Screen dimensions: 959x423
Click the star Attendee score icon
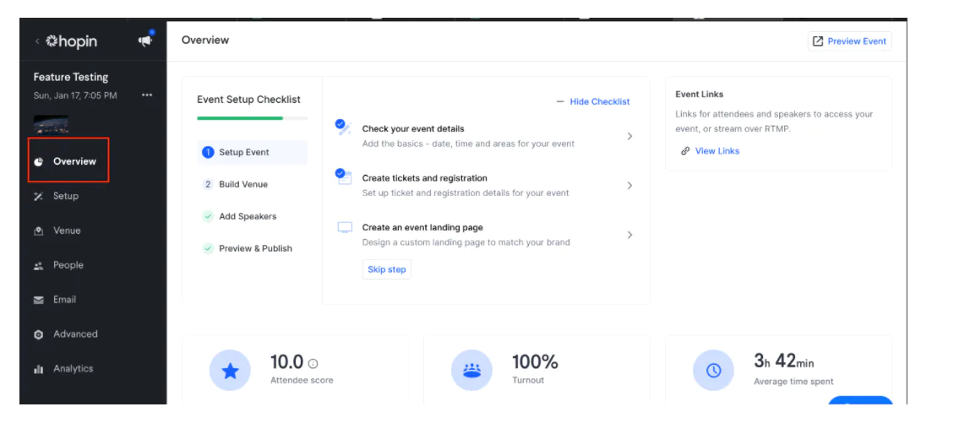230,371
